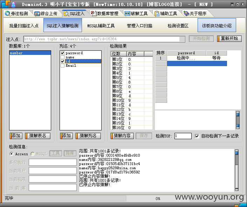Click 添加 under the database list
This screenshot has width=247, height=207.
click(x=16, y=136)
